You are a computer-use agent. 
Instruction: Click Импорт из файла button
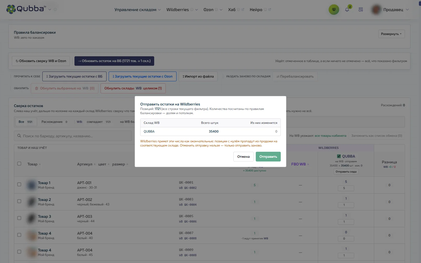pyautogui.click(x=198, y=77)
